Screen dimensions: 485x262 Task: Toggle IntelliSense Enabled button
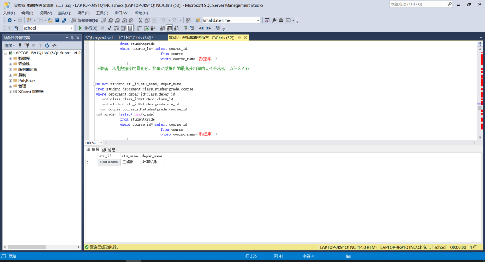pyautogui.click(x=130, y=28)
